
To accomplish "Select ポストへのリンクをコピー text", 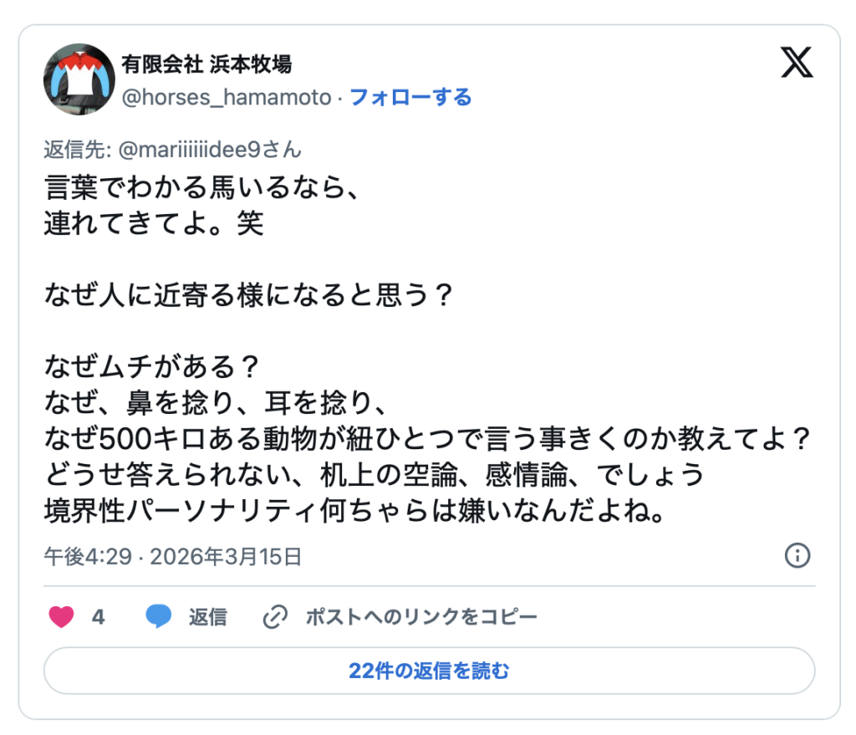I will 421,618.
